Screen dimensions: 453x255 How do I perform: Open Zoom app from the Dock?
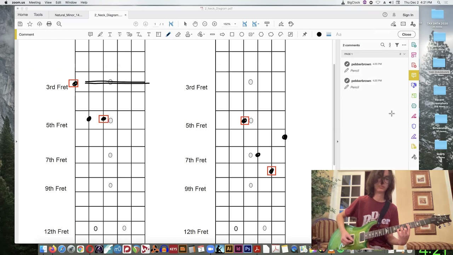pyautogui.click(x=211, y=249)
